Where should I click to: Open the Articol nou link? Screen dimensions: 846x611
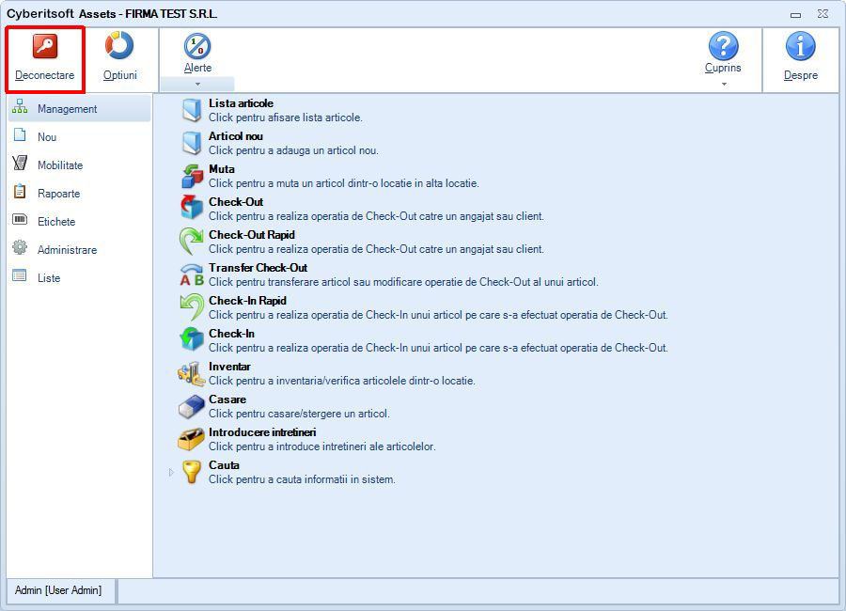click(x=236, y=136)
